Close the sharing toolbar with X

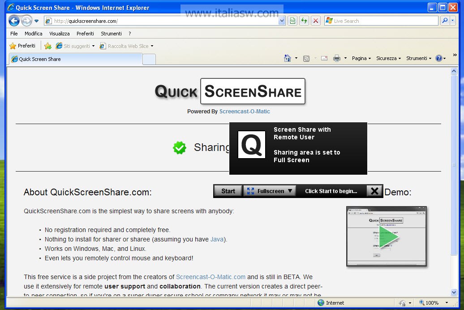pyautogui.click(x=374, y=191)
